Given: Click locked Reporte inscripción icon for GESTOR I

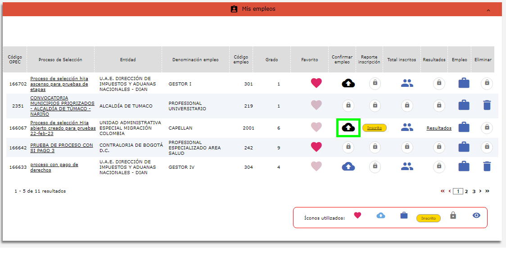Looking at the screenshot, I should click(x=375, y=83).
